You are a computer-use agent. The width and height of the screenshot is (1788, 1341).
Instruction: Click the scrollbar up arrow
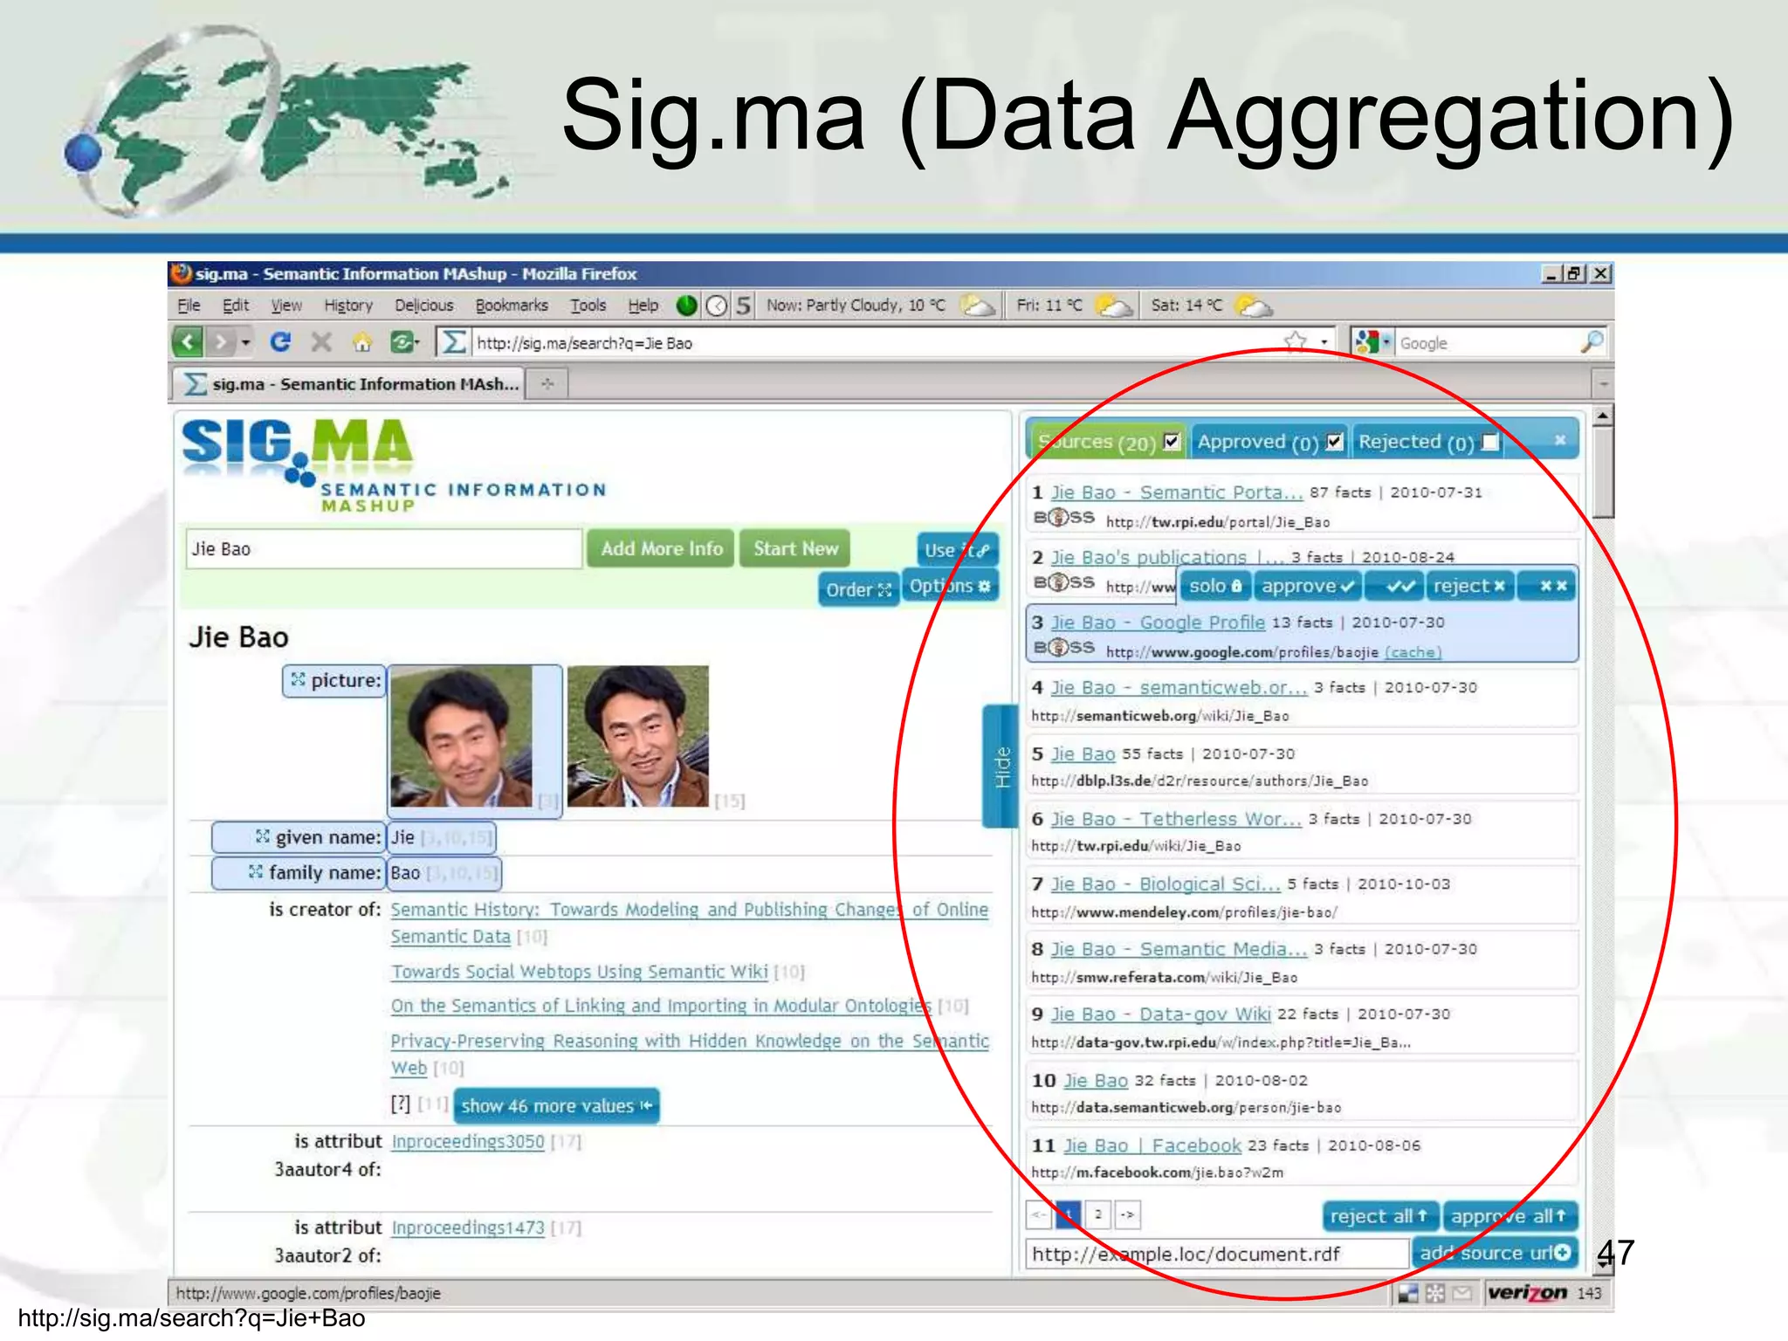(x=1602, y=416)
